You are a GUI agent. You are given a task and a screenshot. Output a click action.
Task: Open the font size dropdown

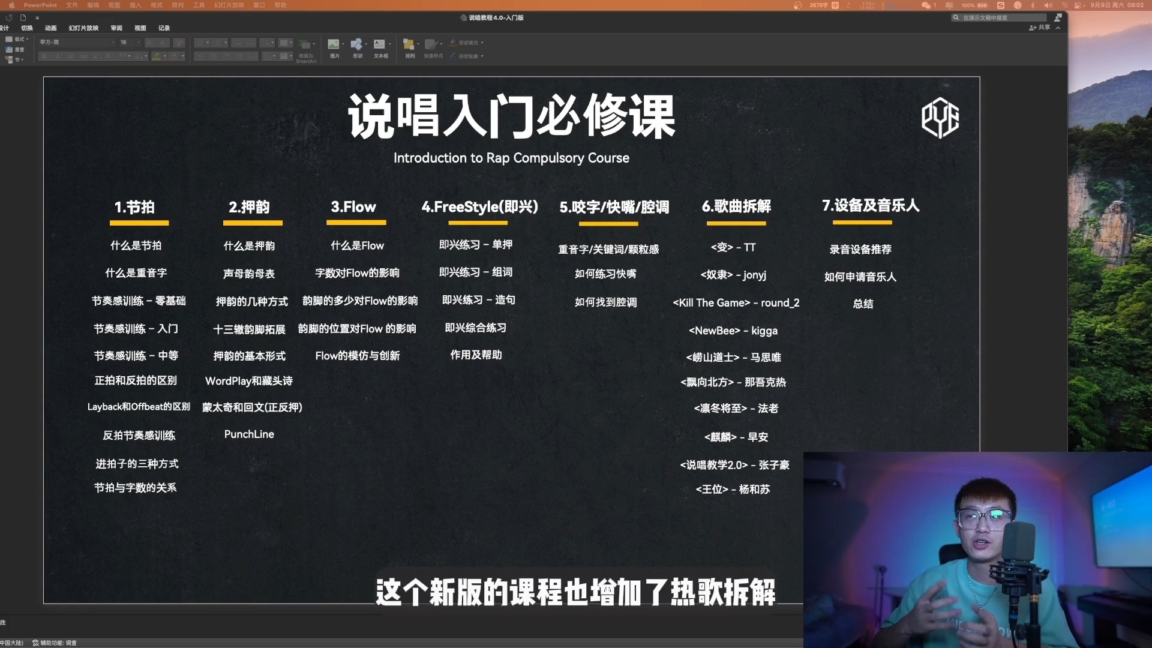click(x=138, y=42)
